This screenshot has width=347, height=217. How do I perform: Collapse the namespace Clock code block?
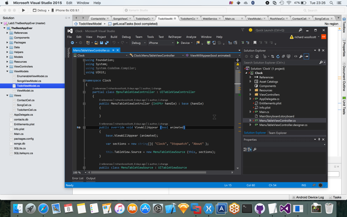click(x=84, y=81)
